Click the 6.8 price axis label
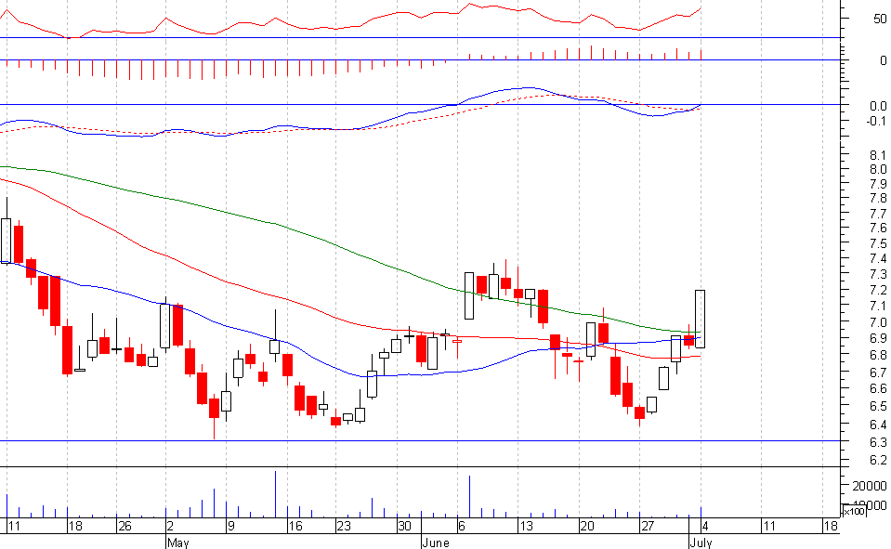Image resolution: width=891 pixels, height=549 pixels. point(878,355)
